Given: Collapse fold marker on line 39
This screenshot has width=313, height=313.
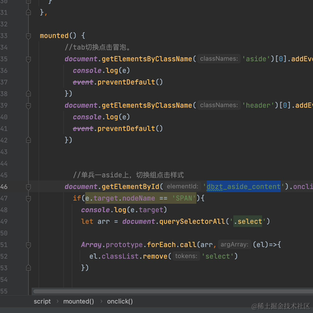Looking at the screenshot, I should [x=29, y=106].
